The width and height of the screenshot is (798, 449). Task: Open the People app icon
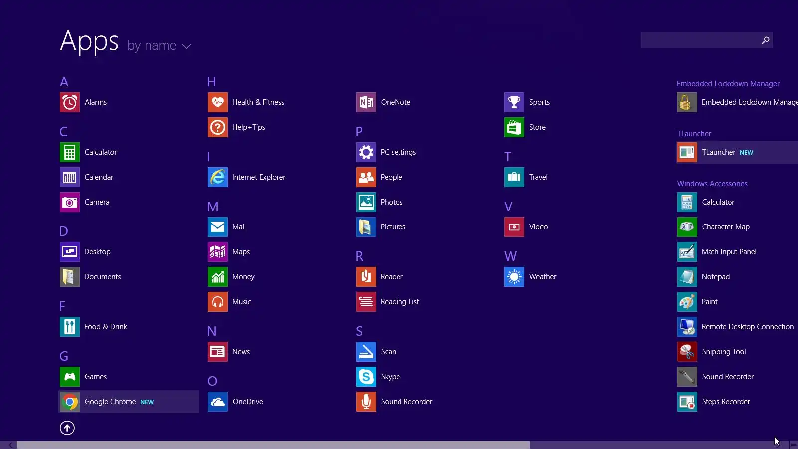tap(366, 177)
